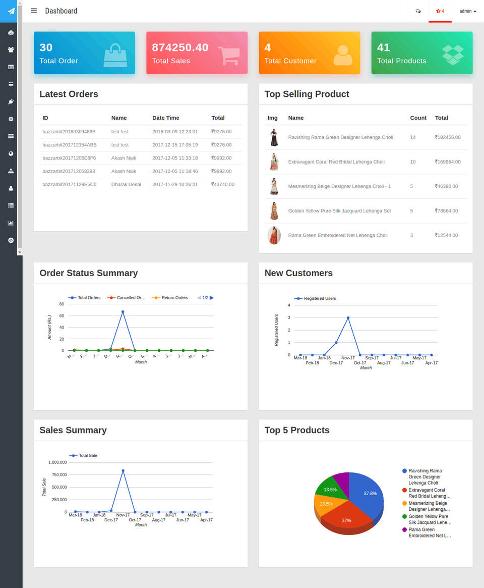Expand the admin dropdown menu
Image resolution: width=484 pixels, height=588 pixels.
(x=468, y=11)
